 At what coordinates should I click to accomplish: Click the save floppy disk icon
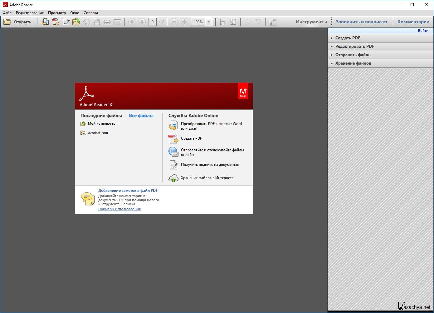pos(97,22)
